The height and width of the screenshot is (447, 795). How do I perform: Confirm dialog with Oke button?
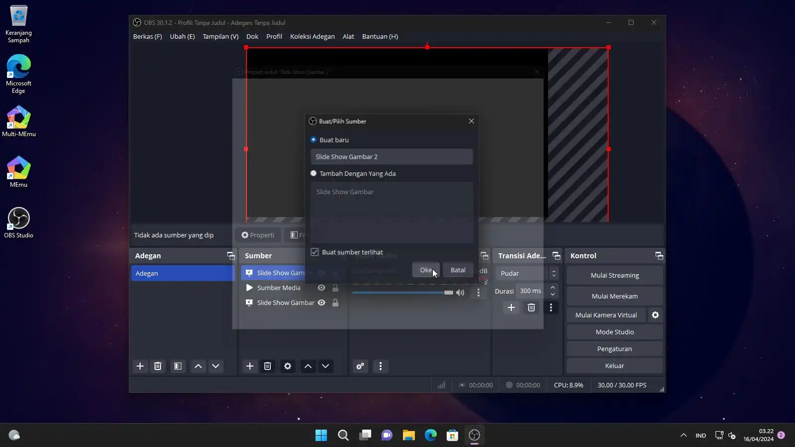coord(426,270)
